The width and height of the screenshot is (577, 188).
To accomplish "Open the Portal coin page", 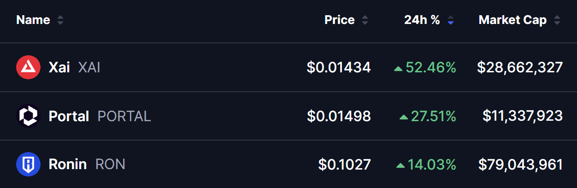I will 69,116.
